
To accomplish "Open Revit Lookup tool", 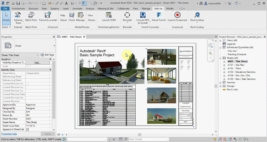I will pyautogui.click(x=197, y=15).
